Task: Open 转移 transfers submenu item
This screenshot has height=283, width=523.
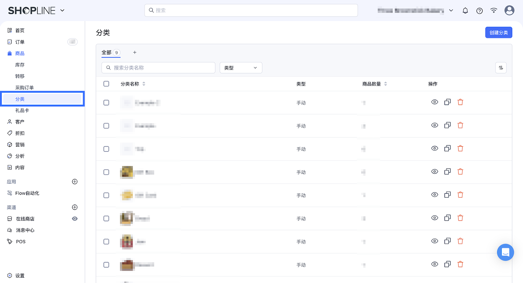Action: [20, 76]
